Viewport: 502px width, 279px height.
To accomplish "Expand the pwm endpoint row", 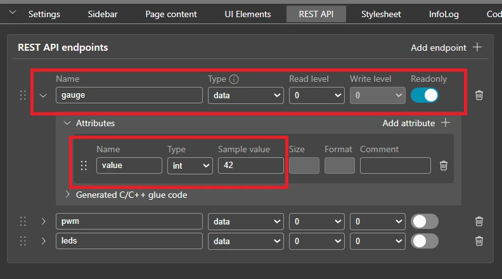I will tap(43, 221).
